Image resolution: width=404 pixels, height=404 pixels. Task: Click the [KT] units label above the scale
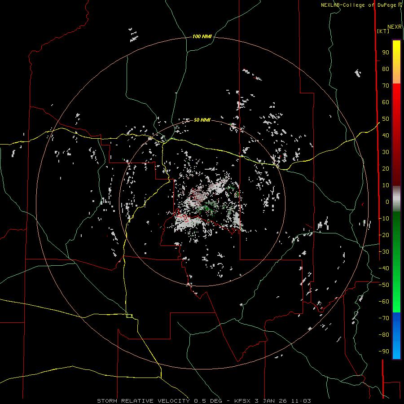click(383, 31)
